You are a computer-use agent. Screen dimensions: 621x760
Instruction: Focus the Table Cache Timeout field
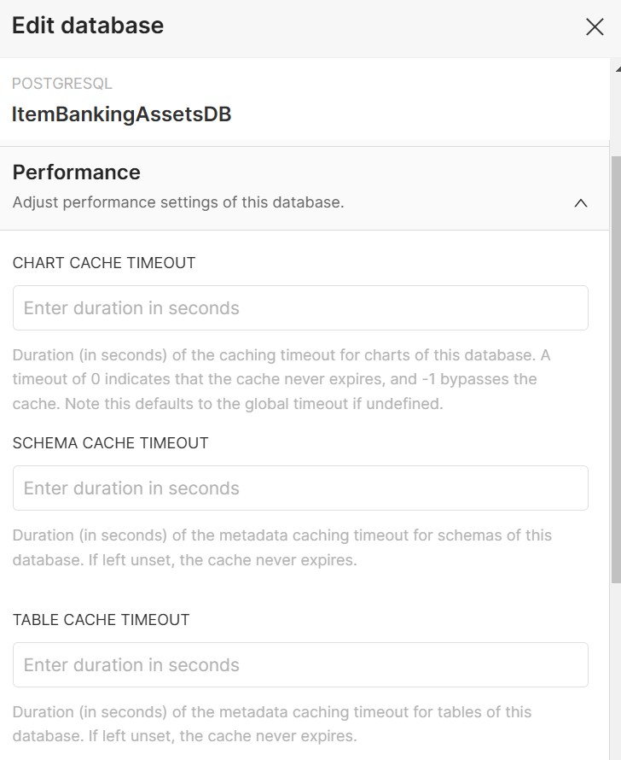(x=300, y=665)
